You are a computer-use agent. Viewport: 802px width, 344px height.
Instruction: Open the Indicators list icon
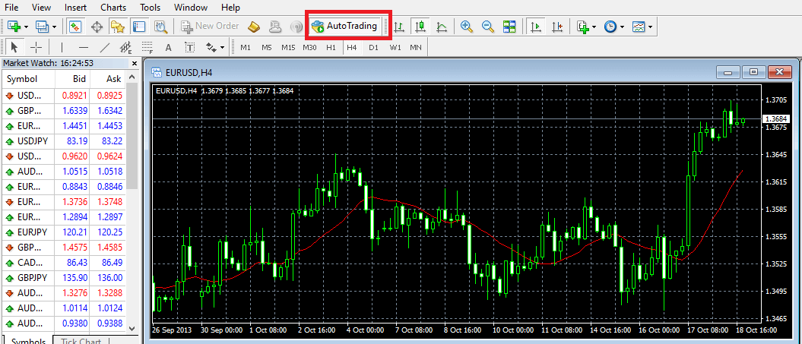pyautogui.click(x=582, y=26)
